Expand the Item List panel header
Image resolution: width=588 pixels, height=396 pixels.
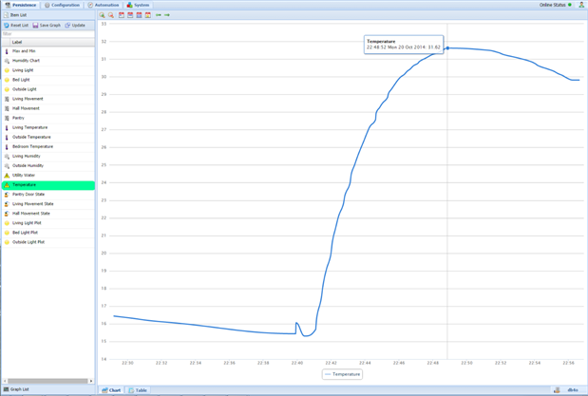(48, 15)
